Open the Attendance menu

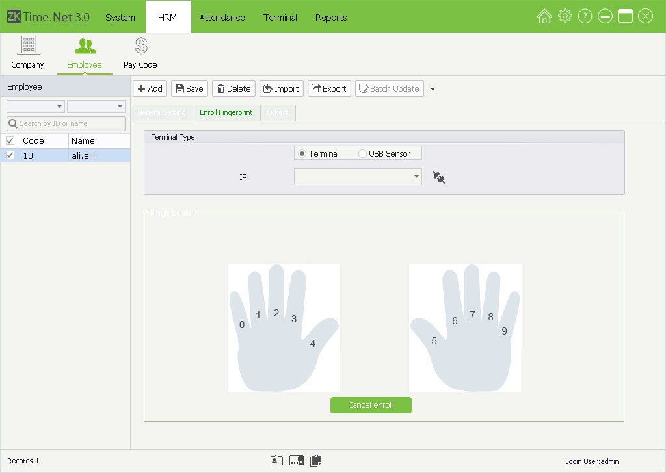coord(222,18)
